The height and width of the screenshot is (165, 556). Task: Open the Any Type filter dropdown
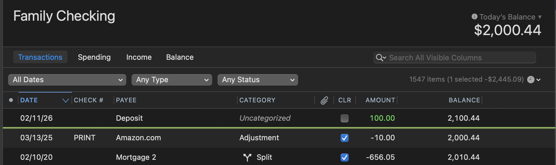click(172, 80)
